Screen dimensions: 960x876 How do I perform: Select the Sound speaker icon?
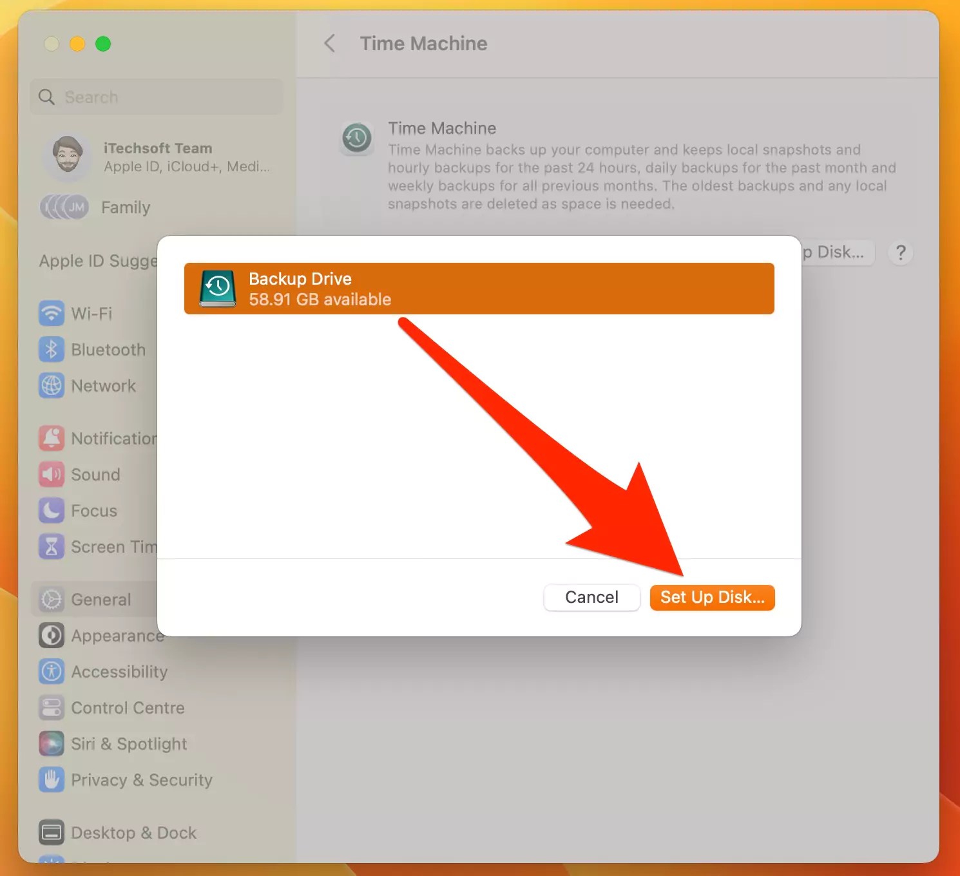pyautogui.click(x=51, y=475)
